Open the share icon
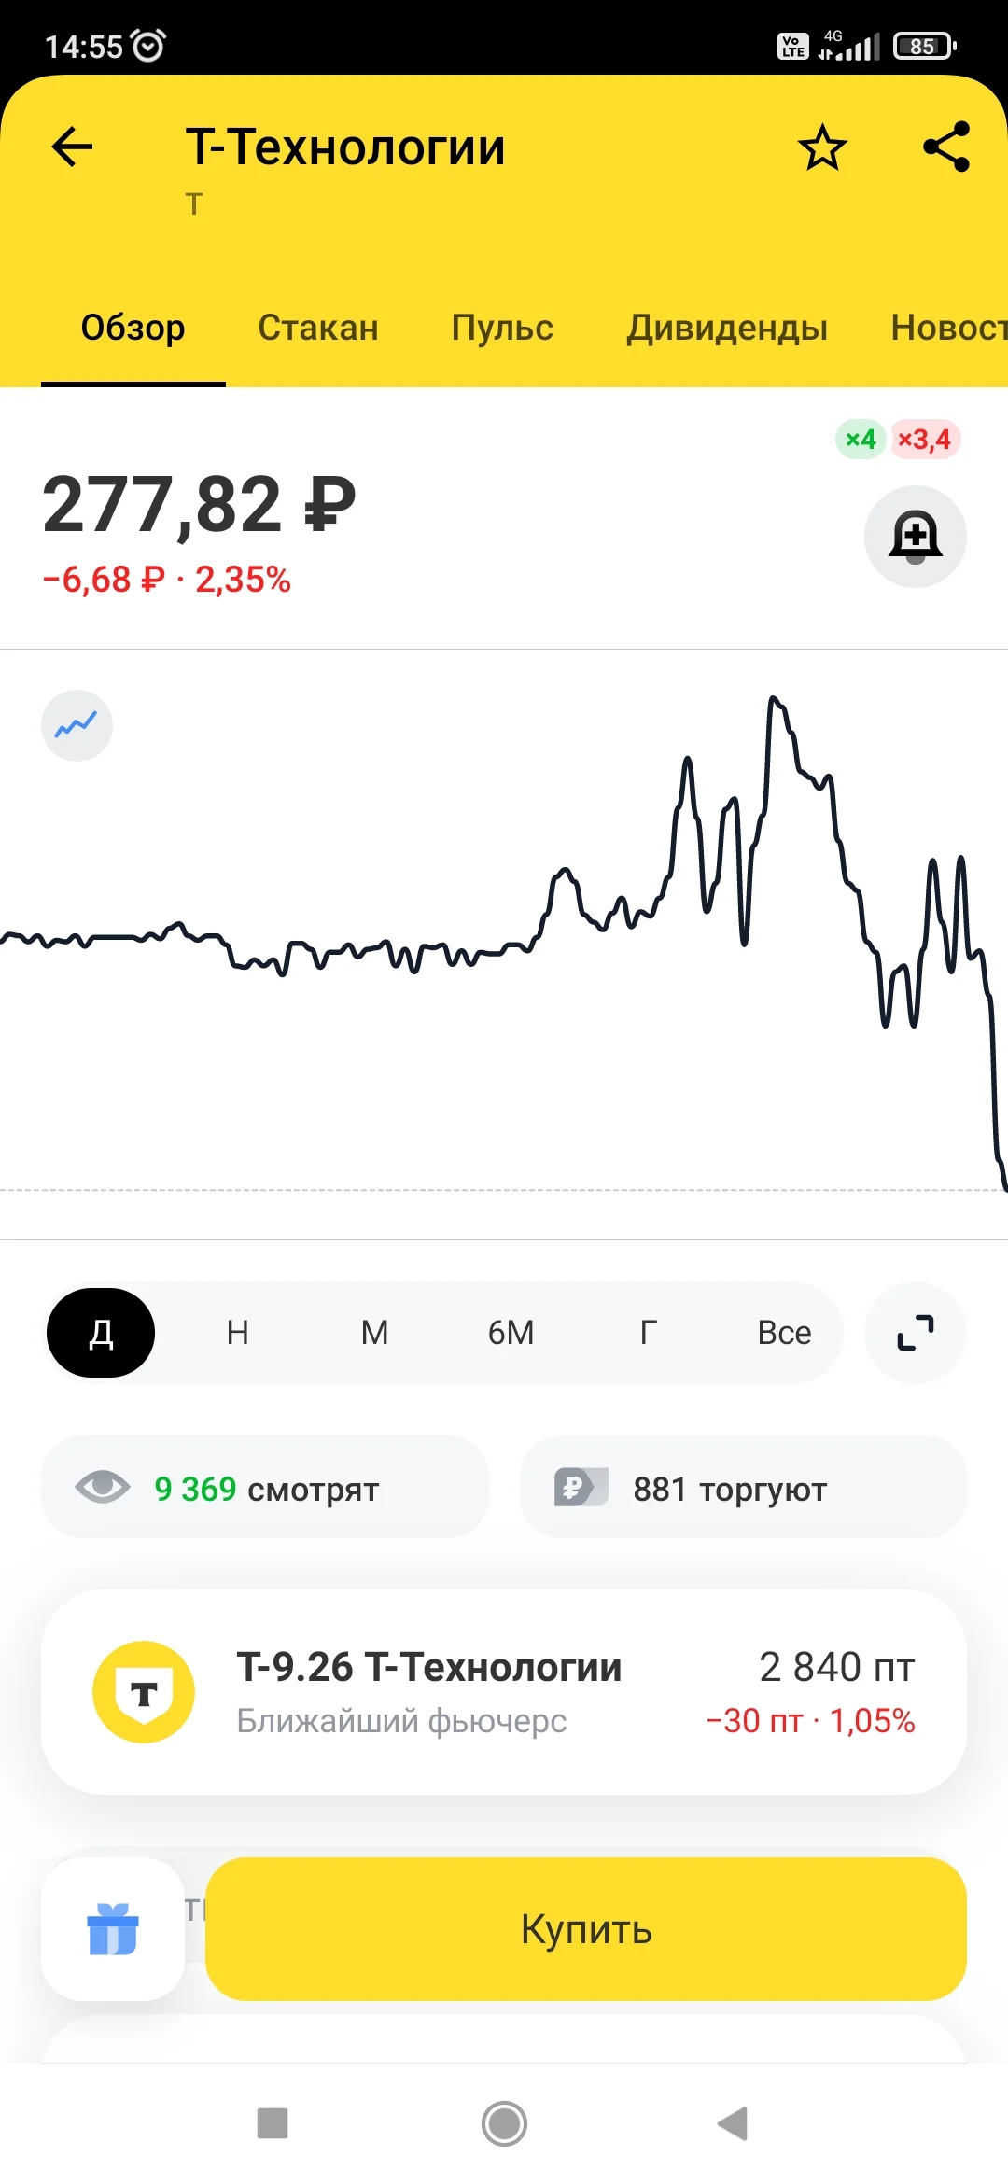Image resolution: width=1008 pixels, height=2184 pixels. click(946, 147)
